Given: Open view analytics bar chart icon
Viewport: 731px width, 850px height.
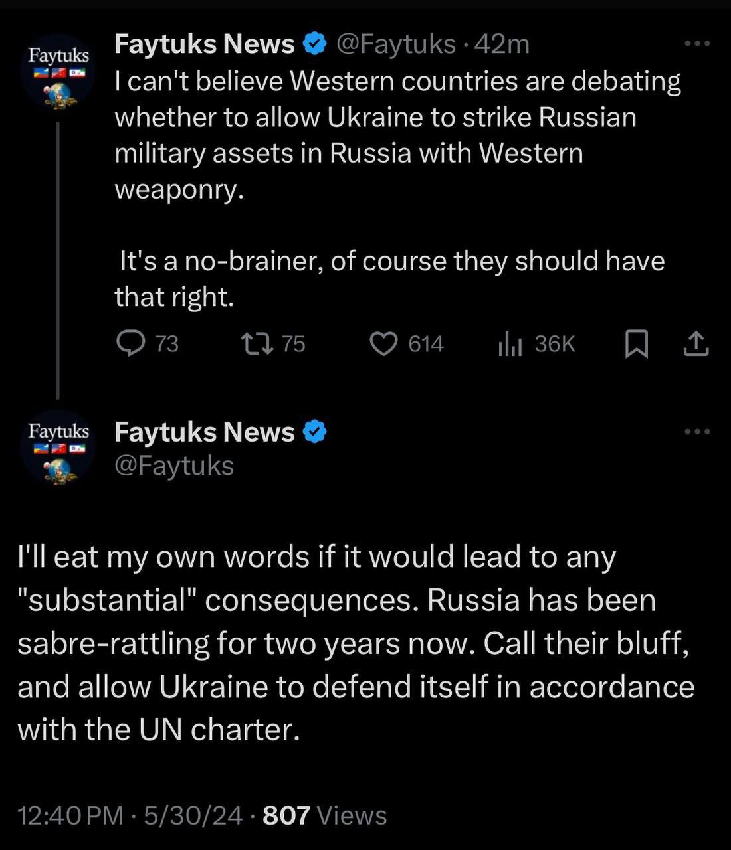Looking at the screenshot, I should click(x=510, y=344).
